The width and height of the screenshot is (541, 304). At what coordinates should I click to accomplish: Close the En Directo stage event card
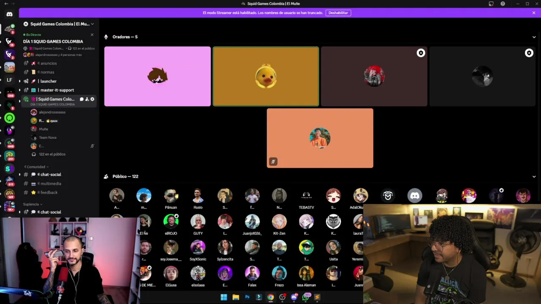click(x=92, y=35)
